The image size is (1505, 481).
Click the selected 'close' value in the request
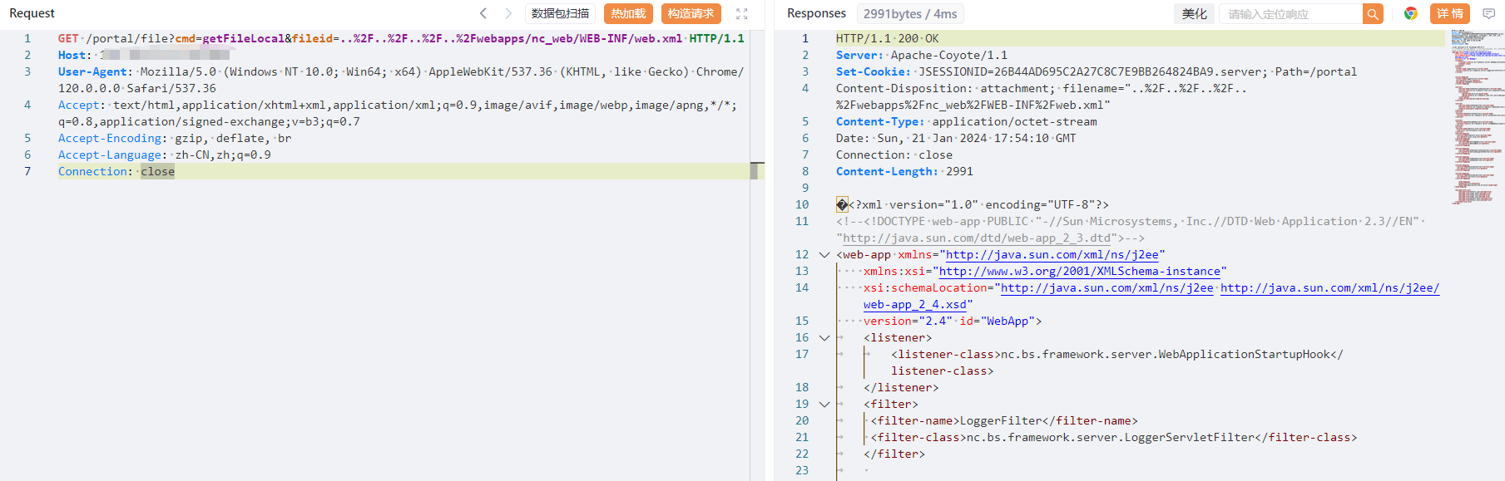point(158,171)
